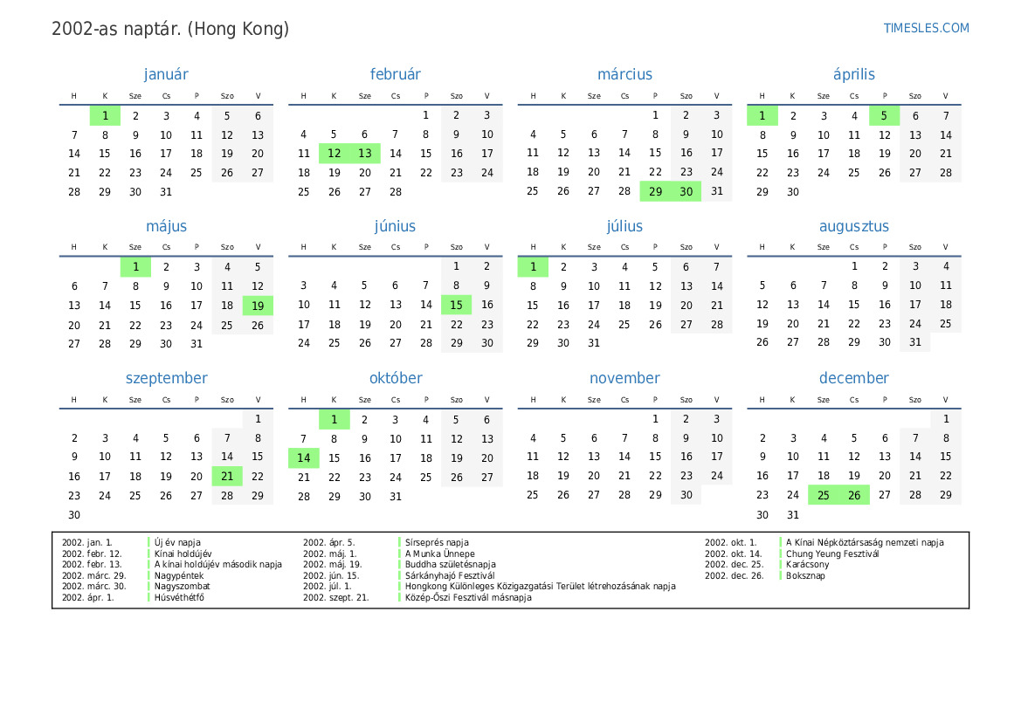Click legend date '2002. dec. 26.'
Screen dimensions: 1021x722
coord(734,575)
